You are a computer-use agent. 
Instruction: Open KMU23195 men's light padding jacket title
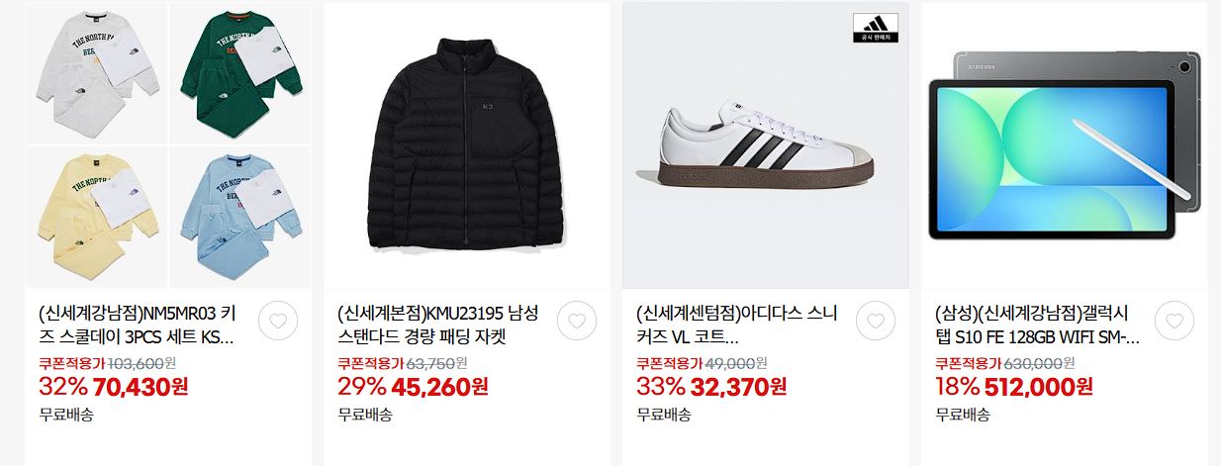(x=438, y=326)
